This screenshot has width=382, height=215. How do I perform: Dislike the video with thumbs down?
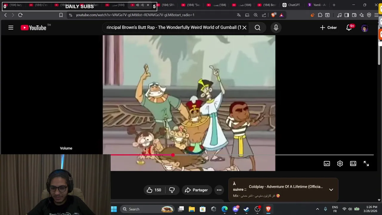pos(172,190)
